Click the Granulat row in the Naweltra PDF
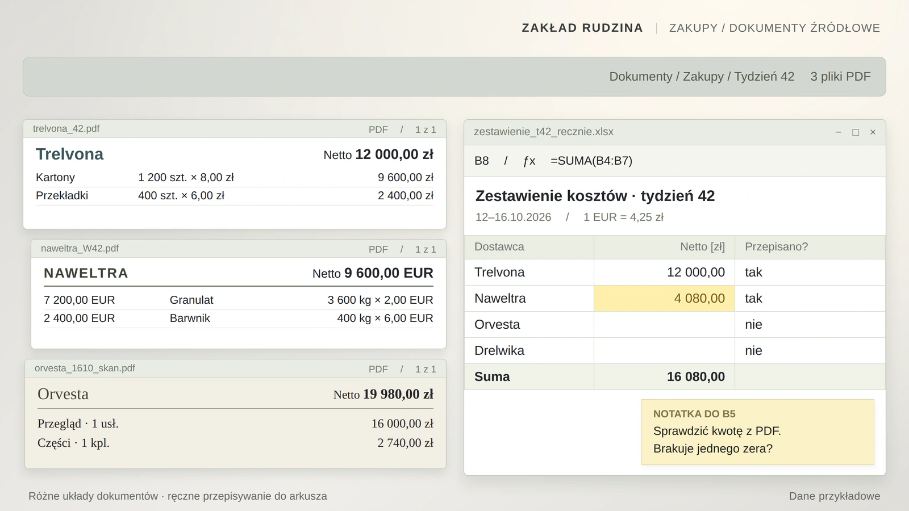This screenshot has height=511, width=909. [239, 300]
